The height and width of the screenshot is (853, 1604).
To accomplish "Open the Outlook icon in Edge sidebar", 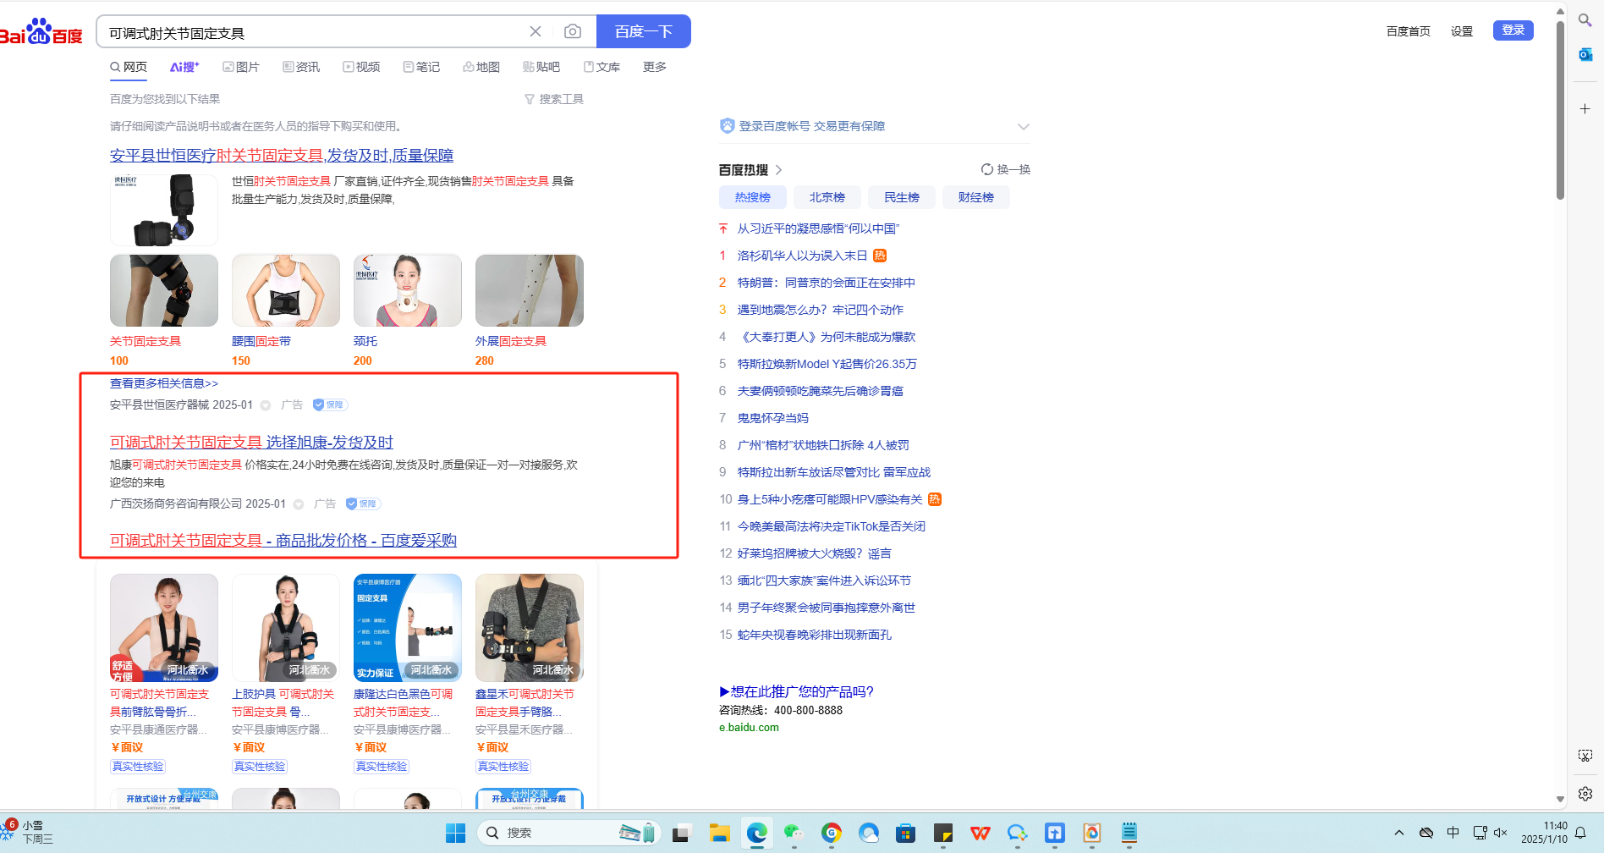I will click(1585, 54).
